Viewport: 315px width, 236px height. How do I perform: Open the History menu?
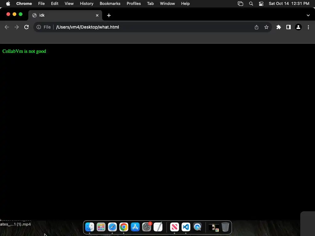click(86, 3)
